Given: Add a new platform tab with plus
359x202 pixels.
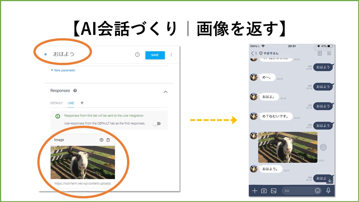Looking at the screenshot, I should 82,103.
